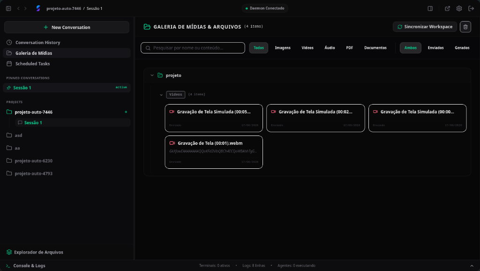
Task: Click the video icon on the 00:00 recording
Action: (x=375, y=112)
